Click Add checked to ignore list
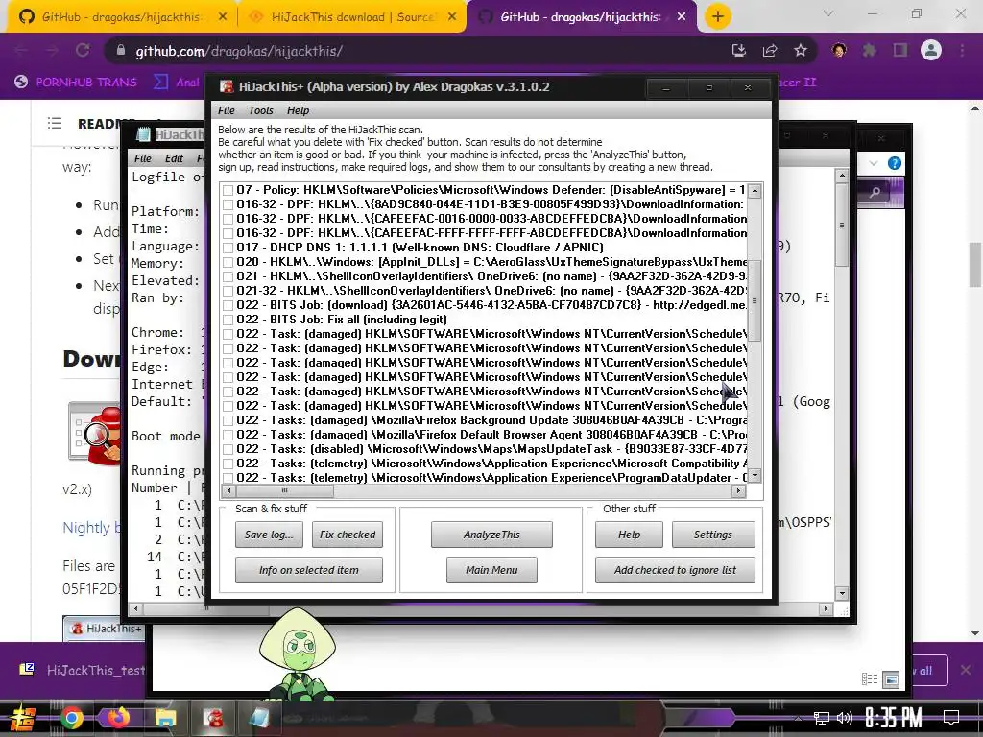 (x=675, y=570)
